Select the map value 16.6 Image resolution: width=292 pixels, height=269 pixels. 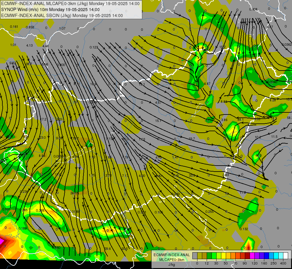93,84
